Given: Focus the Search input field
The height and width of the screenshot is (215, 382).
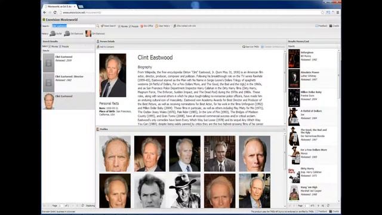Looking at the screenshot, I should tap(73, 26).
